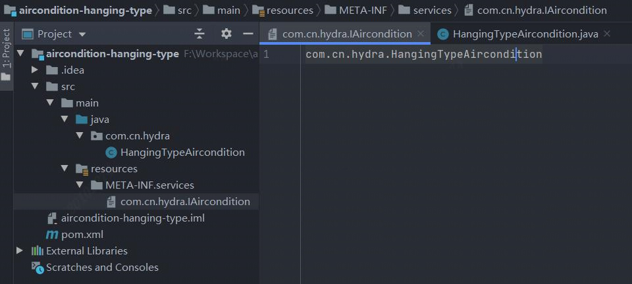Select aircondition-hanging-type.iml file
Screen dimensions: 632x284
pyautogui.click(x=132, y=218)
